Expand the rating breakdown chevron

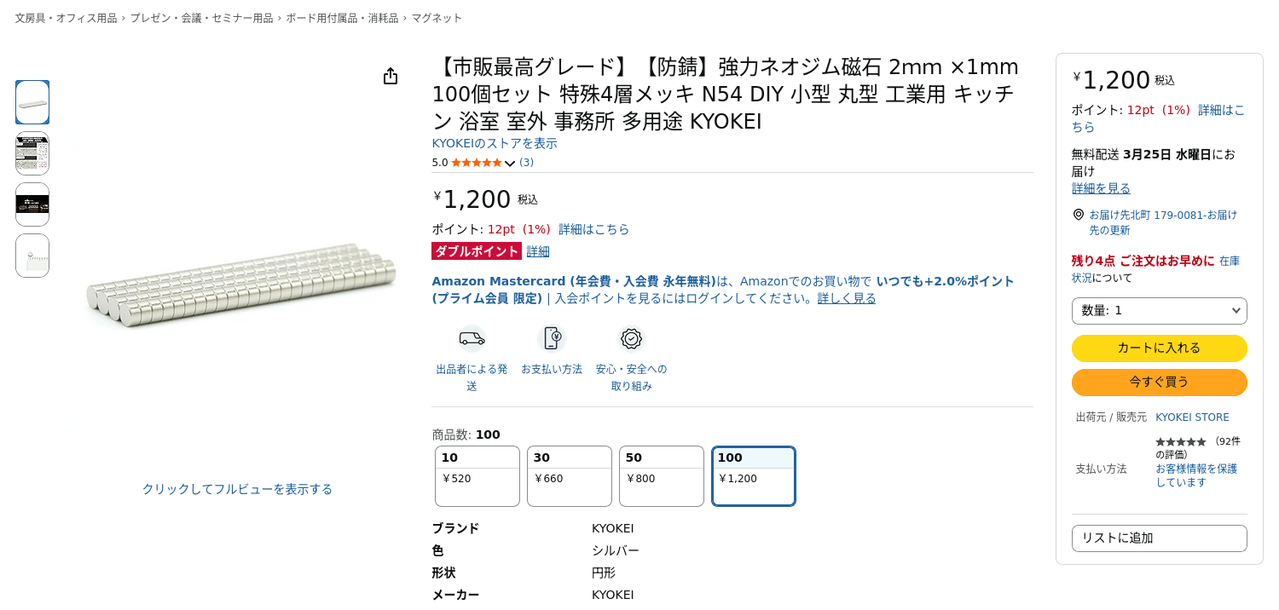(510, 164)
